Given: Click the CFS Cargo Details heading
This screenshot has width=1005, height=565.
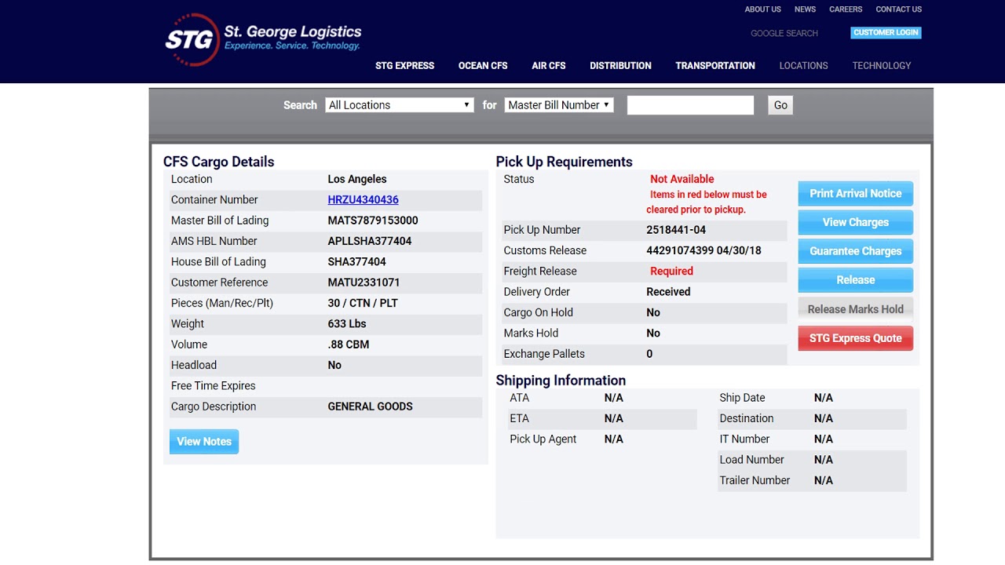Looking at the screenshot, I should pos(219,162).
